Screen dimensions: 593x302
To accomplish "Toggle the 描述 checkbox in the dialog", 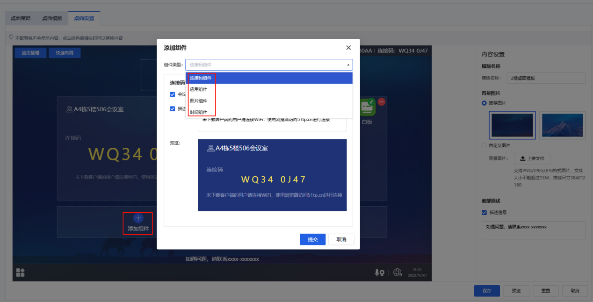I will click(173, 108).
